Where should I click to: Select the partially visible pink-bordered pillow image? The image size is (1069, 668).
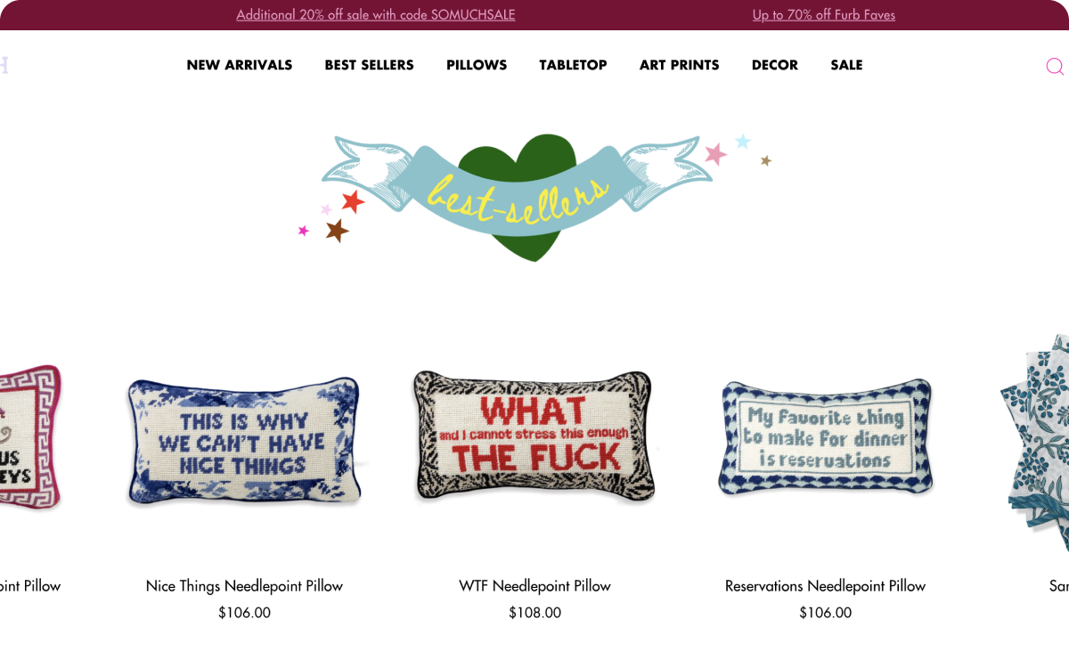(x=31, y=436)
